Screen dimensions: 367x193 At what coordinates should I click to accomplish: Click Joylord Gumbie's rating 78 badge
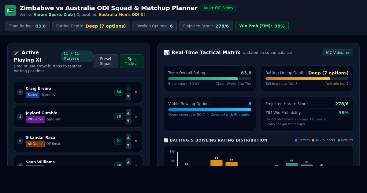coord(119,117)
